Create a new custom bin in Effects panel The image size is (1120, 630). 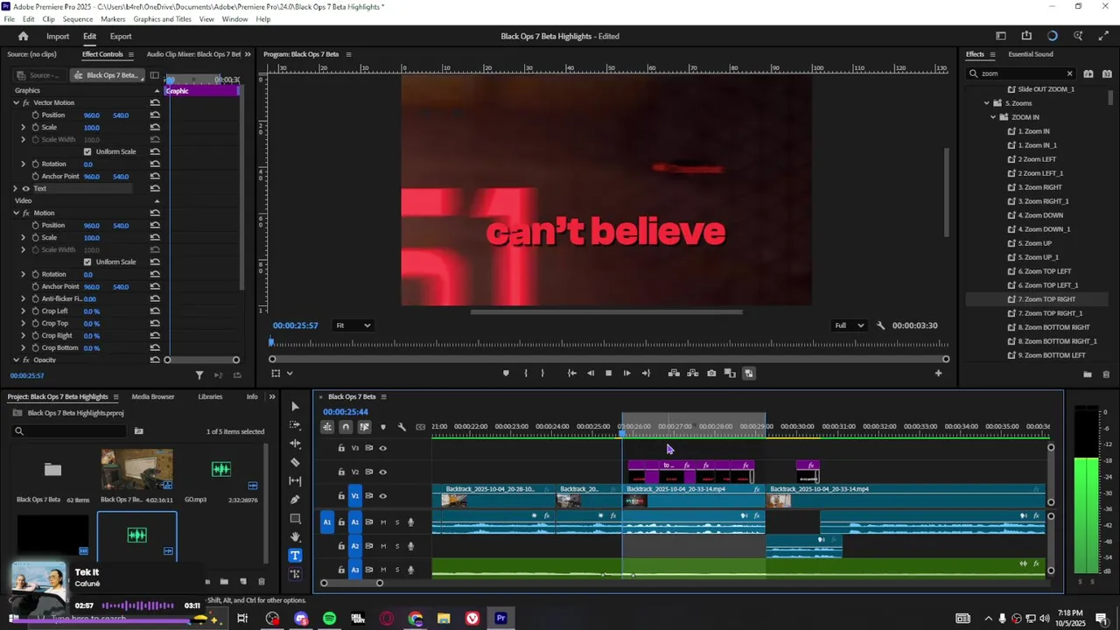[1088, 374]
